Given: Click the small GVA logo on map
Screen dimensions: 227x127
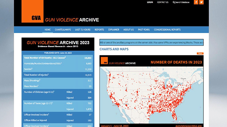Looking at the screenshot, I should click(x=104, y=61).
